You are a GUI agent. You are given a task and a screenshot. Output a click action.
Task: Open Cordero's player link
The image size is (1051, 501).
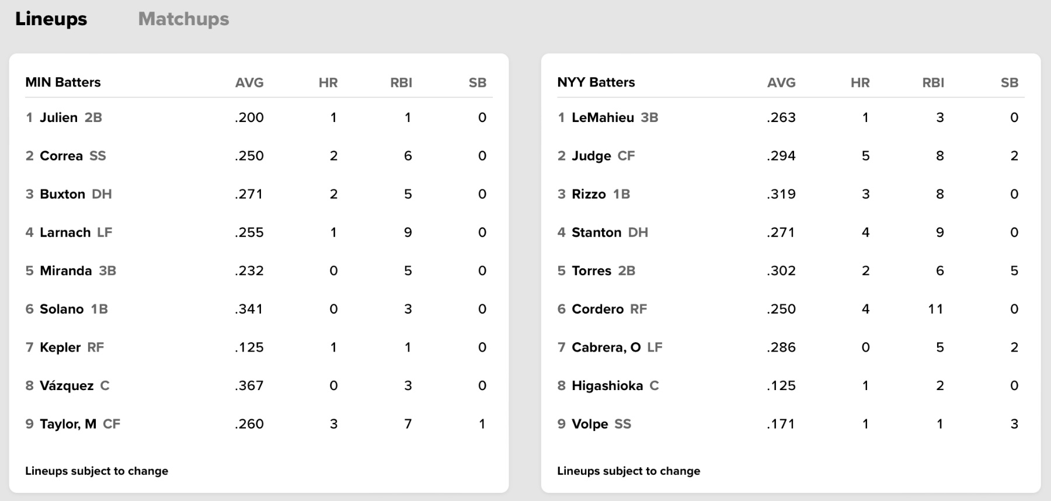tap(597, 309)
